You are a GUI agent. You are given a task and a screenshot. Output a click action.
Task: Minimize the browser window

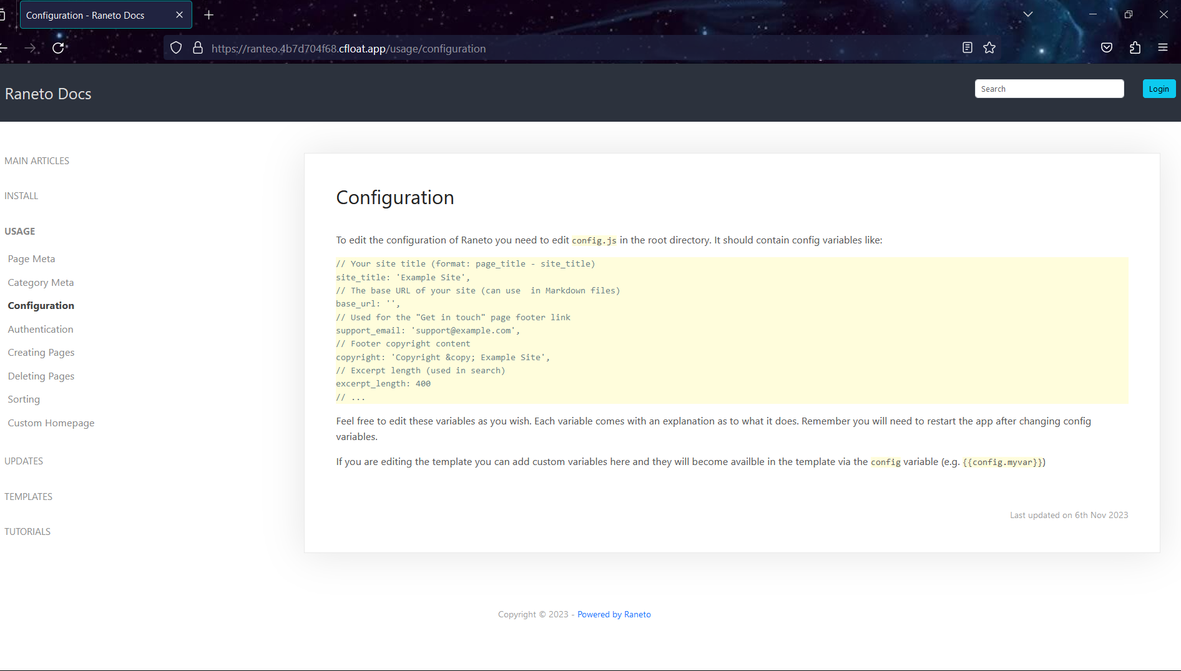tap(1093, 14)
